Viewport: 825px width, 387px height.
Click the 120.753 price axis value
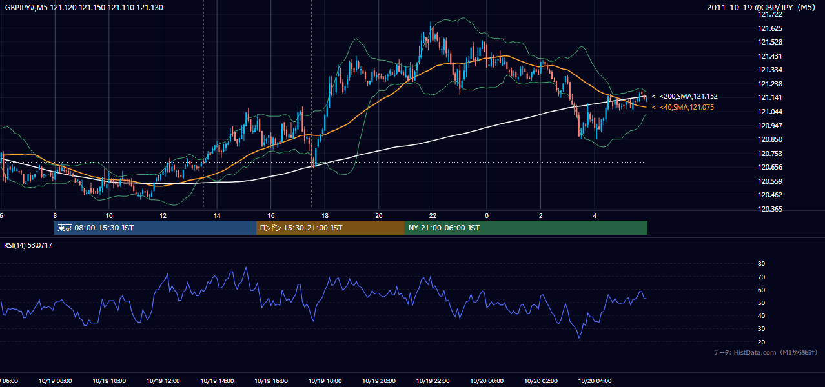[770, 153]
